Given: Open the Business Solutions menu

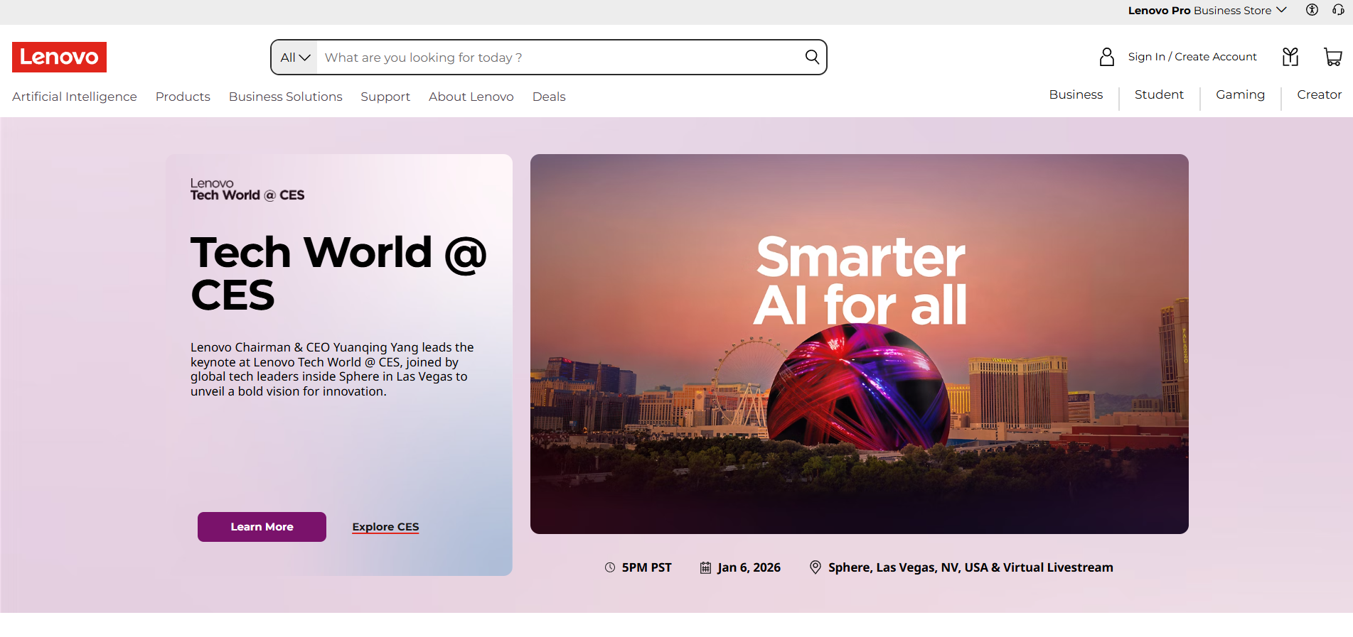Looking at the screenshot, I should coord(285,97).
